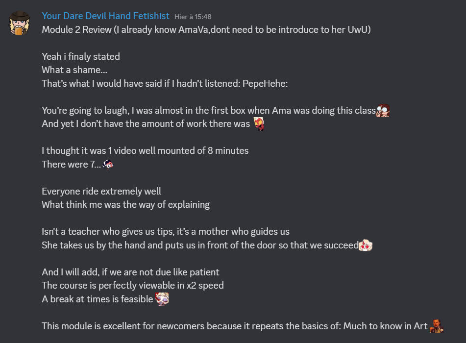Image resolution: width=466 pixels, height=343 pixels.
Task: Click the "Hier à 15:48" message timestamp
Action: click(193, 17)
